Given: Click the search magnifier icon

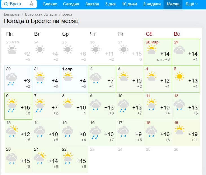Looking at the screenshot, I should 6,4.
